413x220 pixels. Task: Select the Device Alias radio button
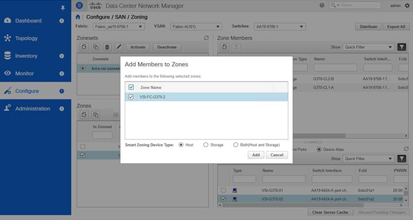[319, 149]
